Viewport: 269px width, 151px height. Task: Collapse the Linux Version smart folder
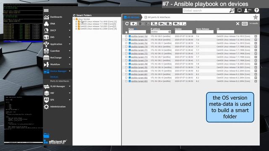point(74,19)
